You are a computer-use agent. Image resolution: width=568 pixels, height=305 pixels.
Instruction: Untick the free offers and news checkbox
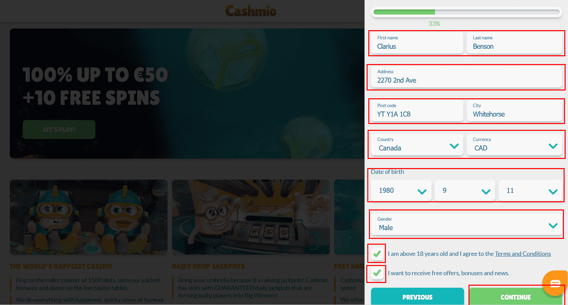click(x=377, y=273)
